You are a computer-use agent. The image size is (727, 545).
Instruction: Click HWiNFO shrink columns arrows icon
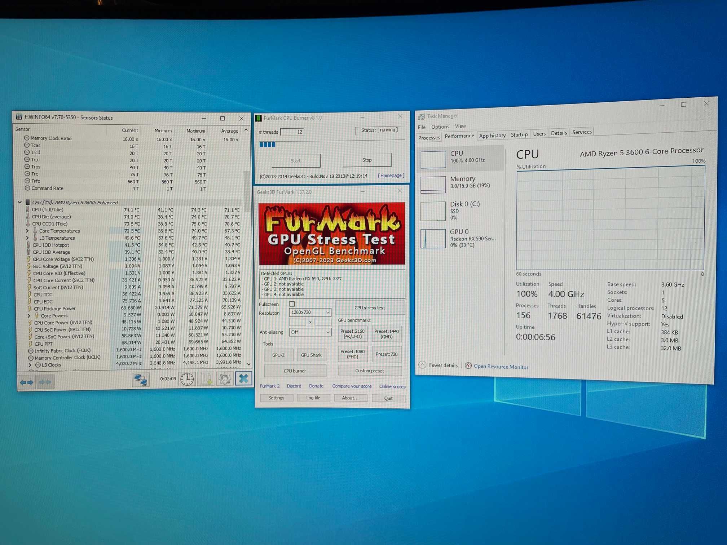click(x=45, y=382)
